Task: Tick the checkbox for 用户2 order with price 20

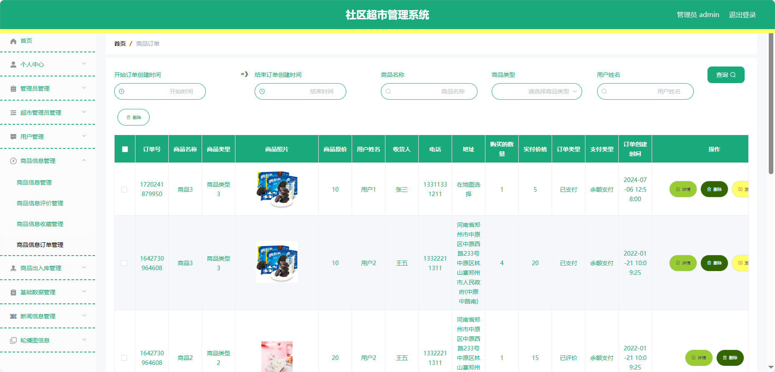Action: pyautogui.click(x=124, y=263)
